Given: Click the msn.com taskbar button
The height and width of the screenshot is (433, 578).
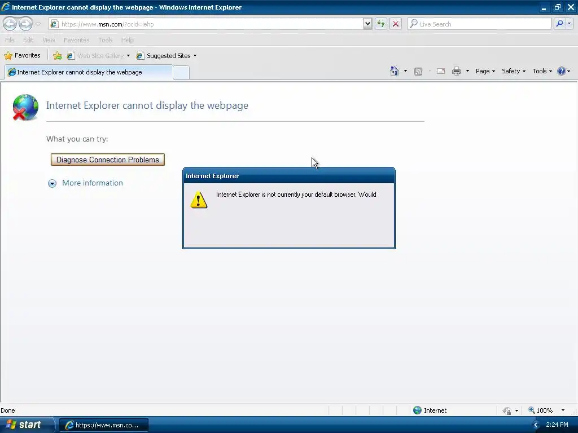Looking at the screenshot, I should 104,425.
